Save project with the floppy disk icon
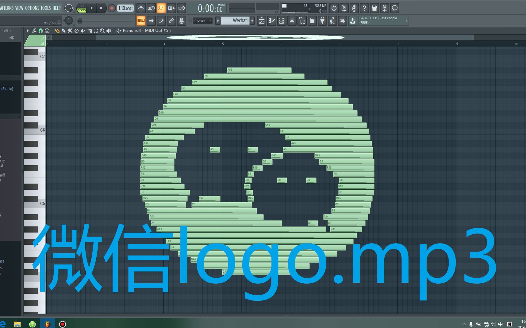Screen dimensions: 526x328 [x=374, y=8]
